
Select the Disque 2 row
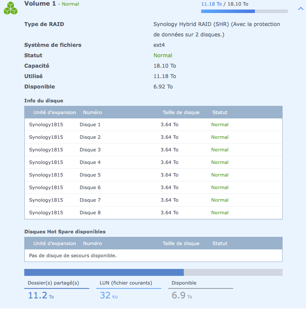coord(153,137)
